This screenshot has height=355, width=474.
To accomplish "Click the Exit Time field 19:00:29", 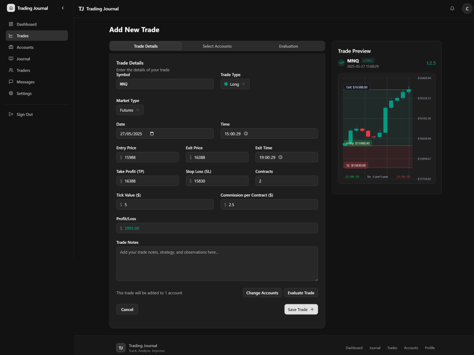I will coord(287,157).
